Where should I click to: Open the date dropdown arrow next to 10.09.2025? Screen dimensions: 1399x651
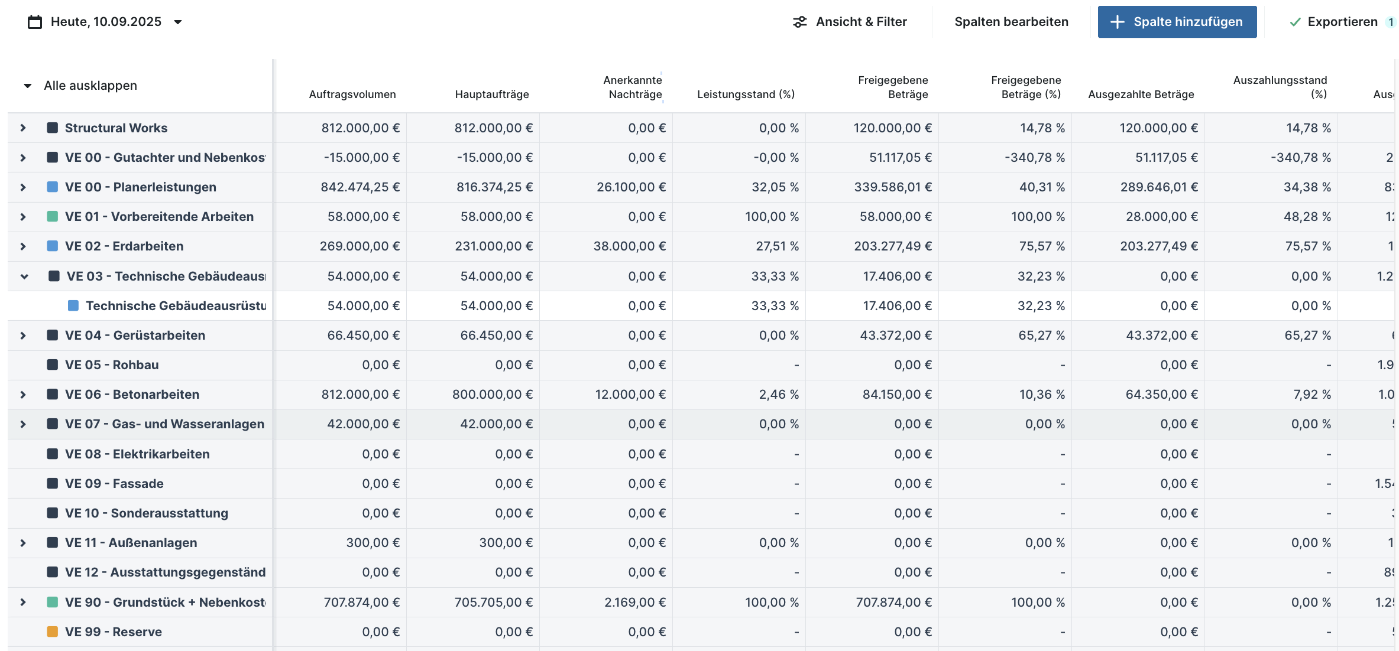coord(178,22)
